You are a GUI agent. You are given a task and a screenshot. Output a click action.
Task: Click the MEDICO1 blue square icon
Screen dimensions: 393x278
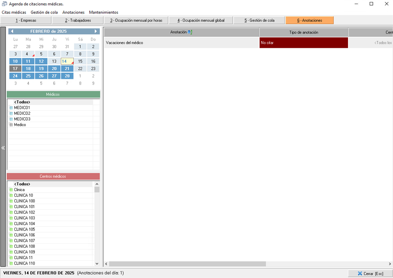[11, 108]
